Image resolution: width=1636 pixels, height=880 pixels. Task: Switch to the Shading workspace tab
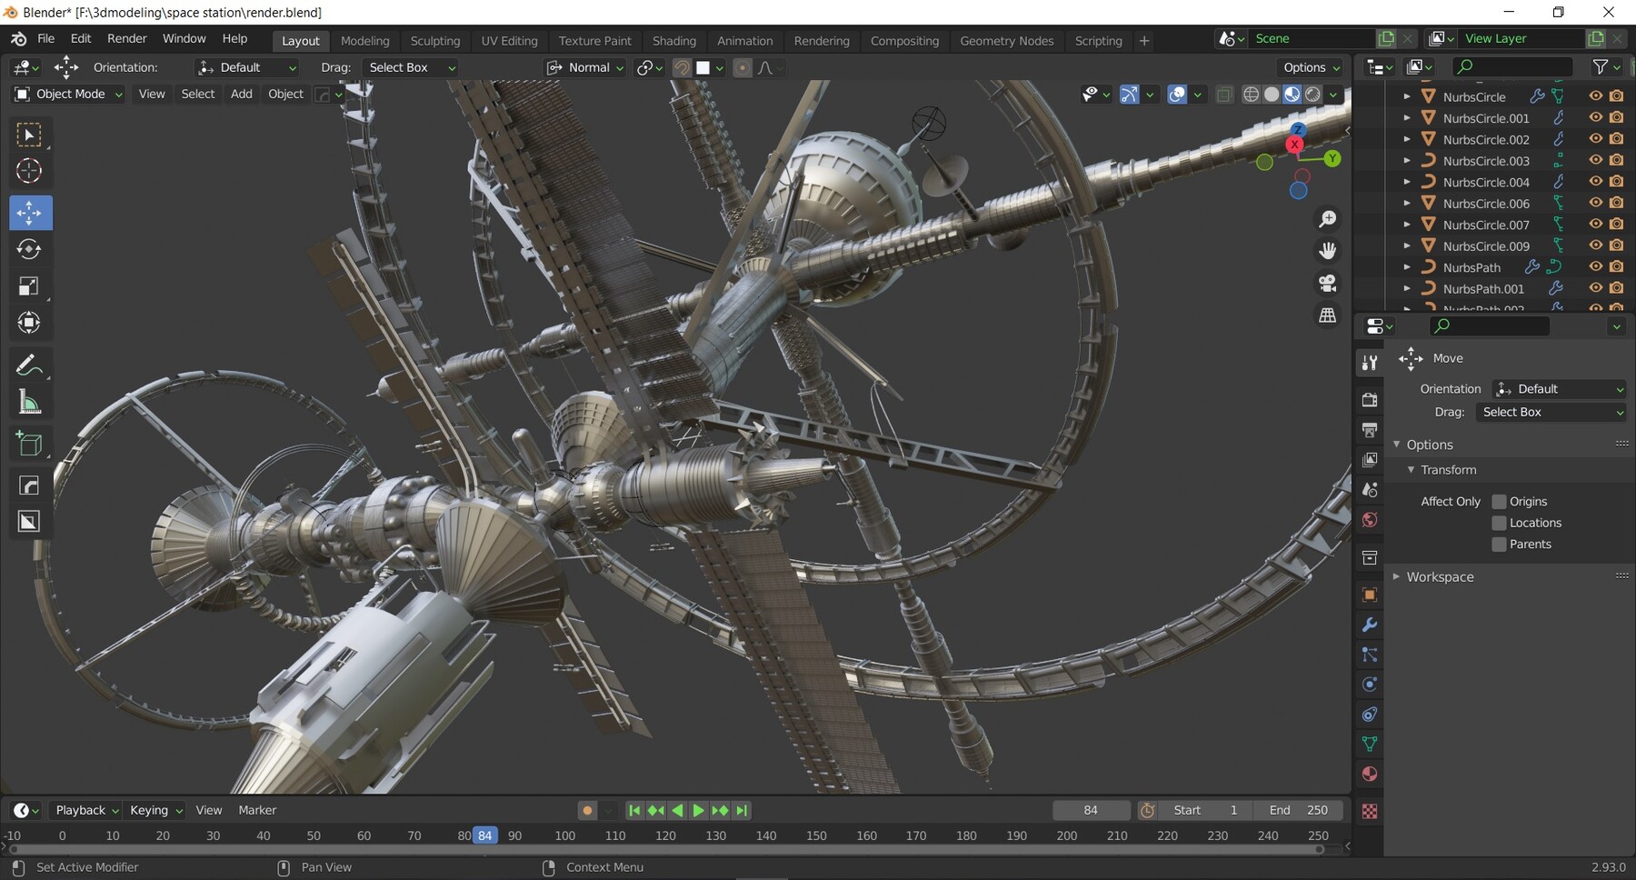pyautogui.click(x=674, y=41)
